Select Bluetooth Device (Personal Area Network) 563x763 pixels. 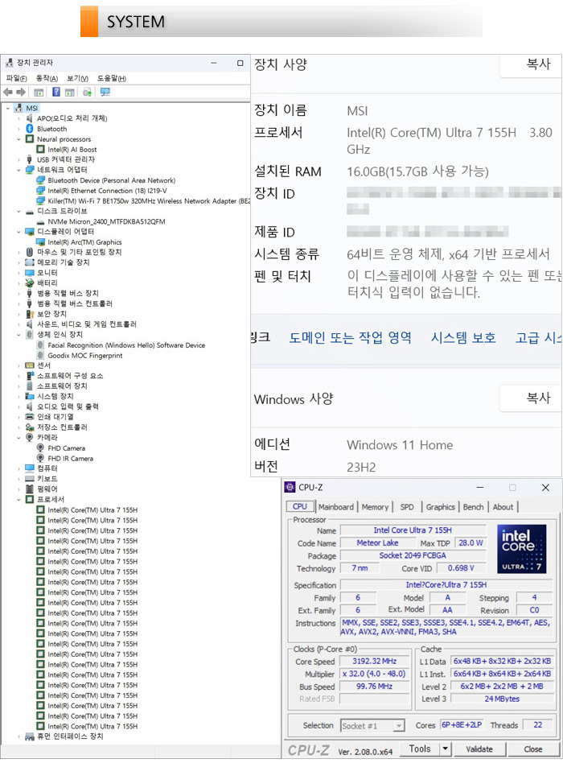point(111,180)
